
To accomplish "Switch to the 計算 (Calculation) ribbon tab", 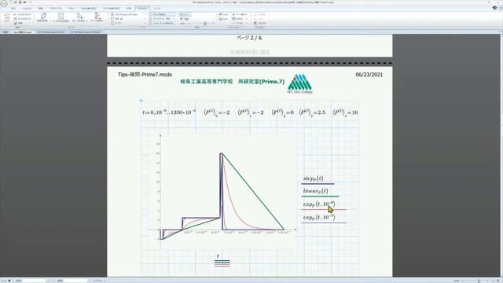I will (x=129, y=9).
